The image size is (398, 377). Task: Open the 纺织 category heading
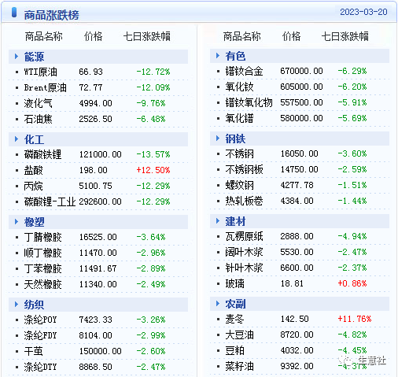34,305
